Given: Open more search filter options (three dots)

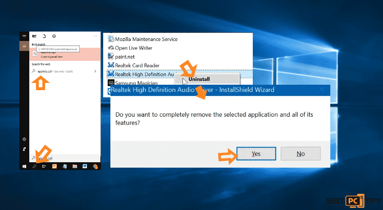Looking at the screenshot, I should (x=95, y=36).
